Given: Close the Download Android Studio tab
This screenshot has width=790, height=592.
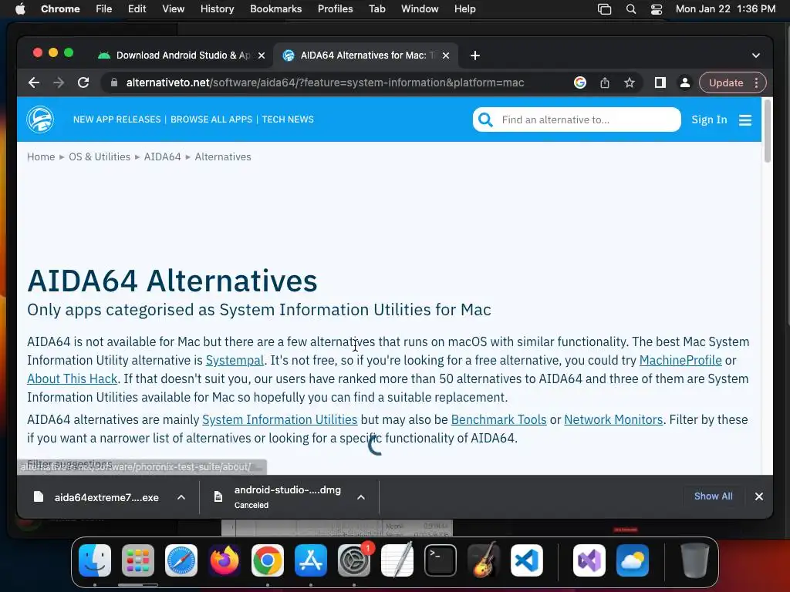Looking at the screenshot, I should tap(262, 55).
